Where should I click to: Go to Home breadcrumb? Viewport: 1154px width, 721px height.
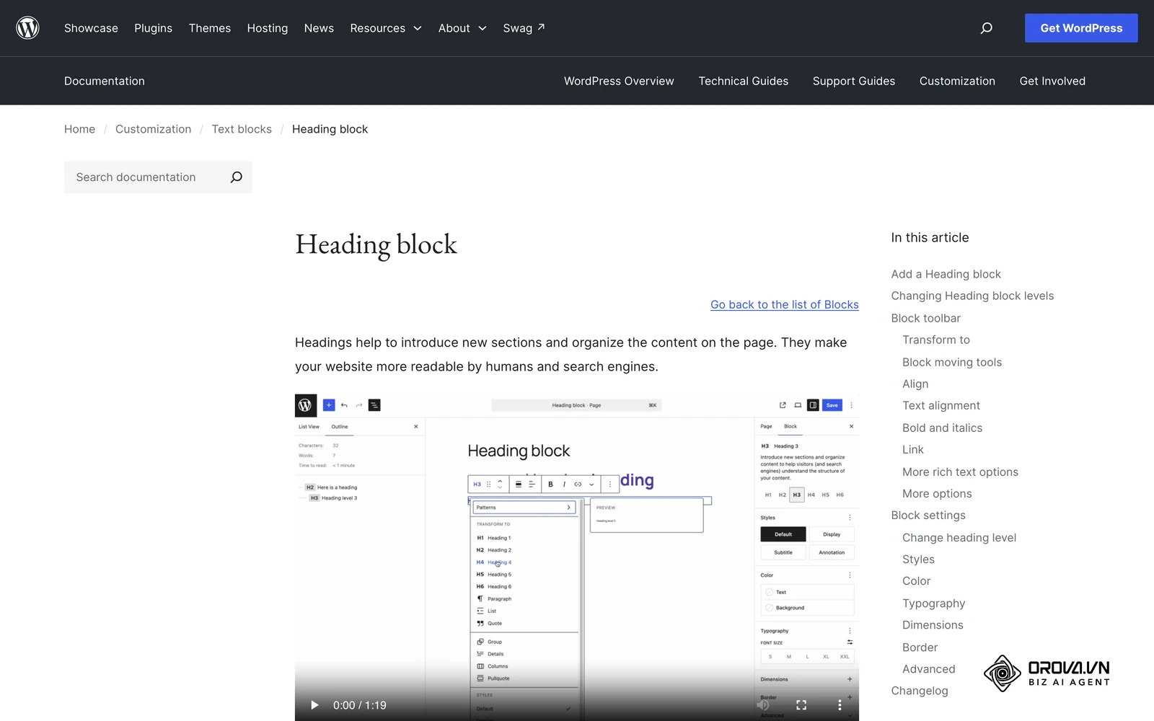point(79,129)
